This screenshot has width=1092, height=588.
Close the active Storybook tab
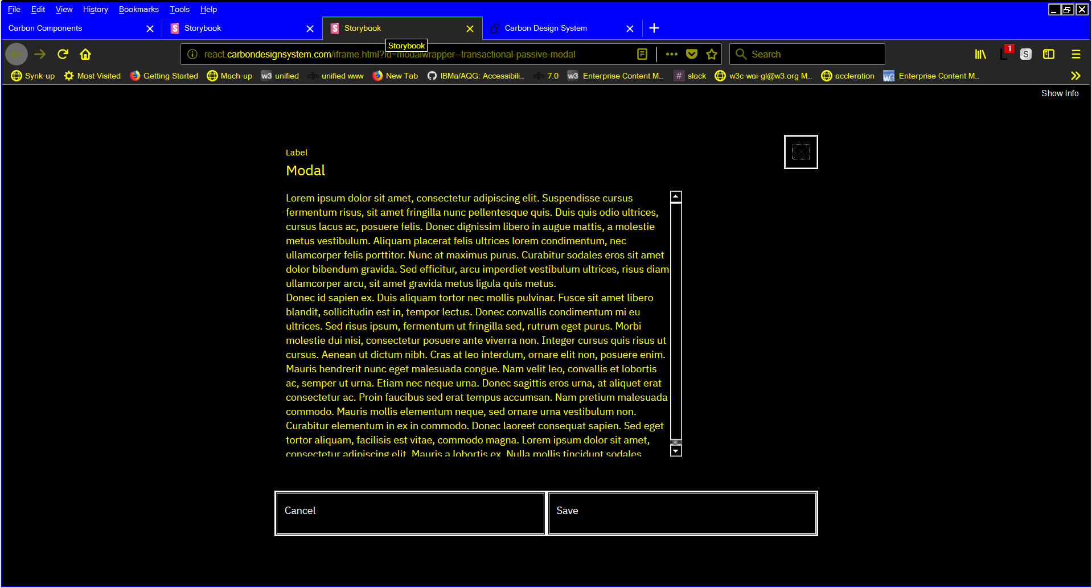[470, 28]
